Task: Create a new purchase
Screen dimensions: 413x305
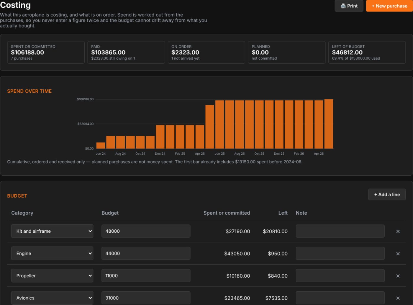Action: point(389,6)
